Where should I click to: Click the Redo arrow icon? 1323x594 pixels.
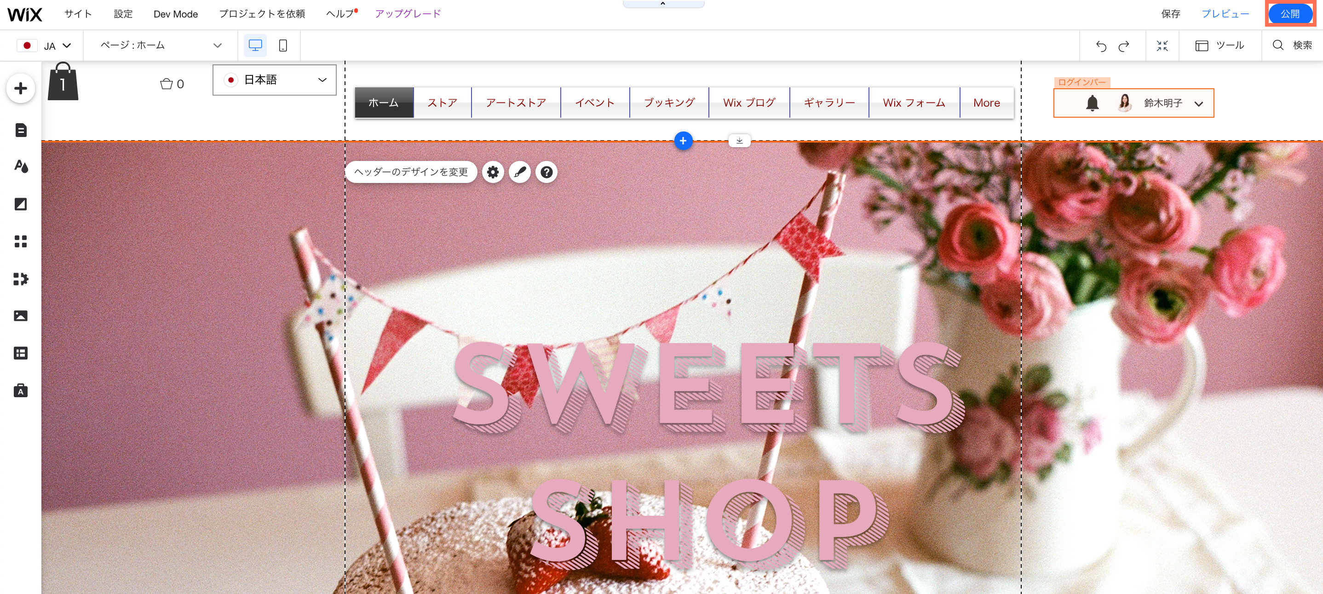1123,46
